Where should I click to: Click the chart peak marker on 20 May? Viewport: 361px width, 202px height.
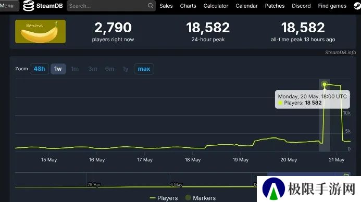click(x=325, y=84)
